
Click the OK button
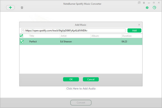point(71,79)
